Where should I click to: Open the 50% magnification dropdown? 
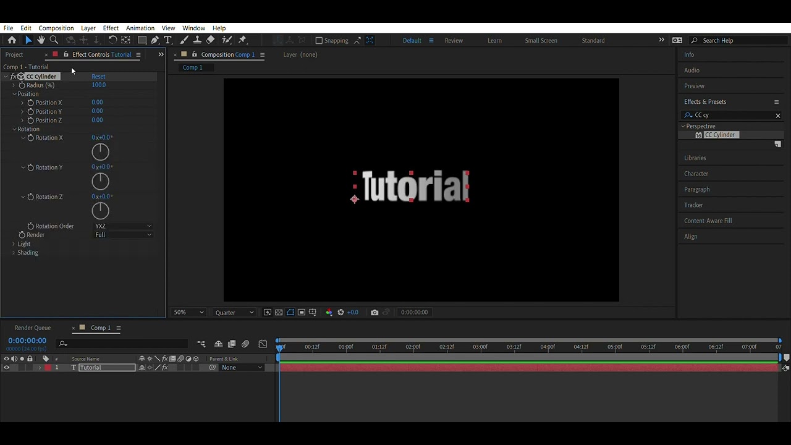(188, 312)
